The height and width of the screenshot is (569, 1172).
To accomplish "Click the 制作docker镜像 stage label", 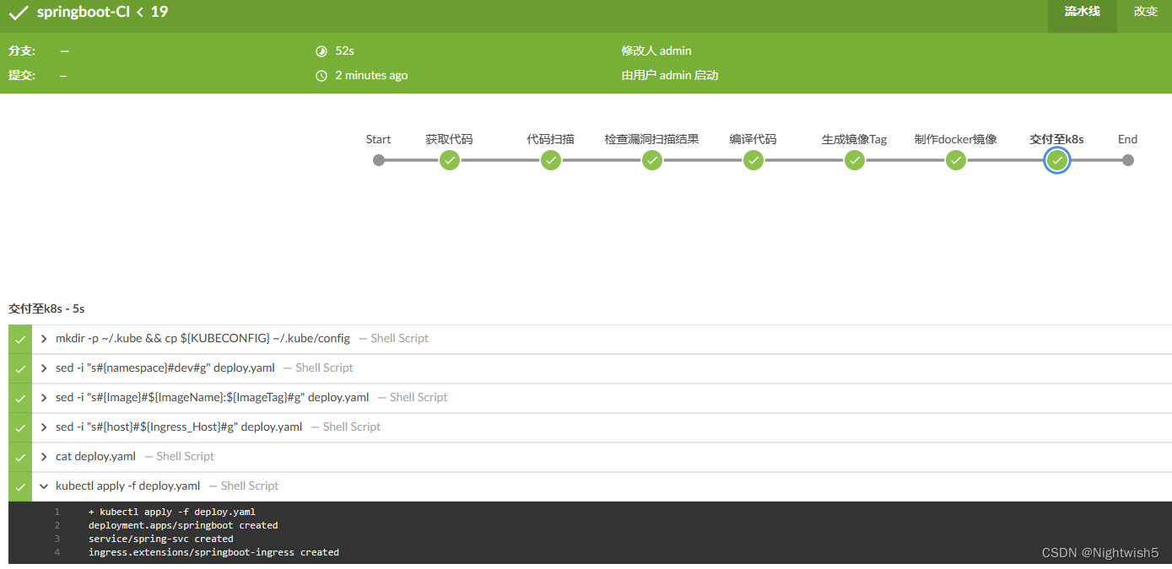I will click(956, 139).
